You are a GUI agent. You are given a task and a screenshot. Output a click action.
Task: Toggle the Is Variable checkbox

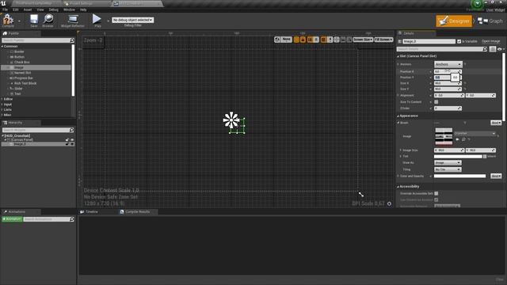pyautogui.click(x=459, y=41)
